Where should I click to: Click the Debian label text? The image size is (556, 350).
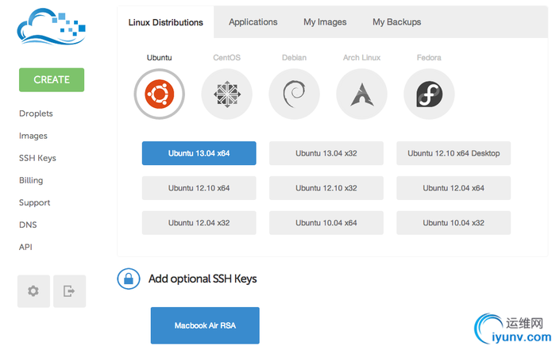[295, 57]
